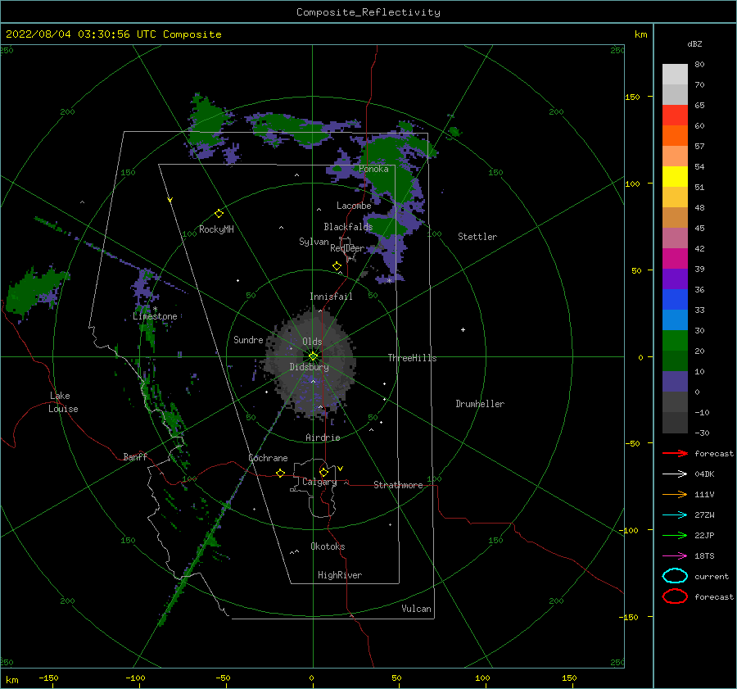Click the RockyMH label

click(216, 229)
